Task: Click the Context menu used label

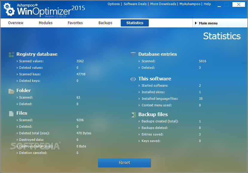Action: [157, 105]
